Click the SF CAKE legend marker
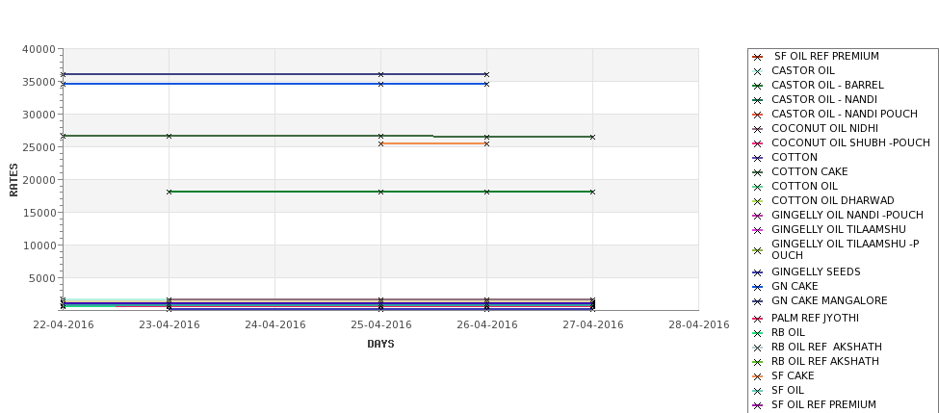The width and height of the screenshot is (939, 413). coord(757,376)
